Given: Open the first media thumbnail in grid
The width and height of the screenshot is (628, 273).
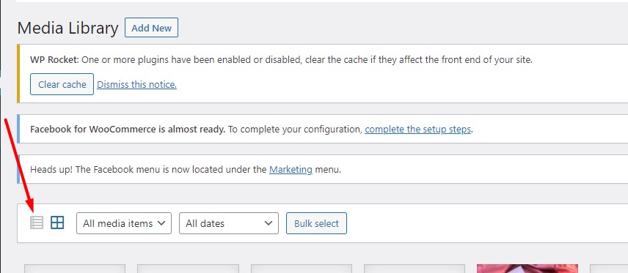Looking at the screenshot, I should [75, 269].
